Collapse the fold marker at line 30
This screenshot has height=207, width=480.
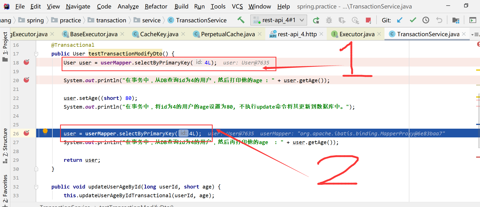pos(36,169)
